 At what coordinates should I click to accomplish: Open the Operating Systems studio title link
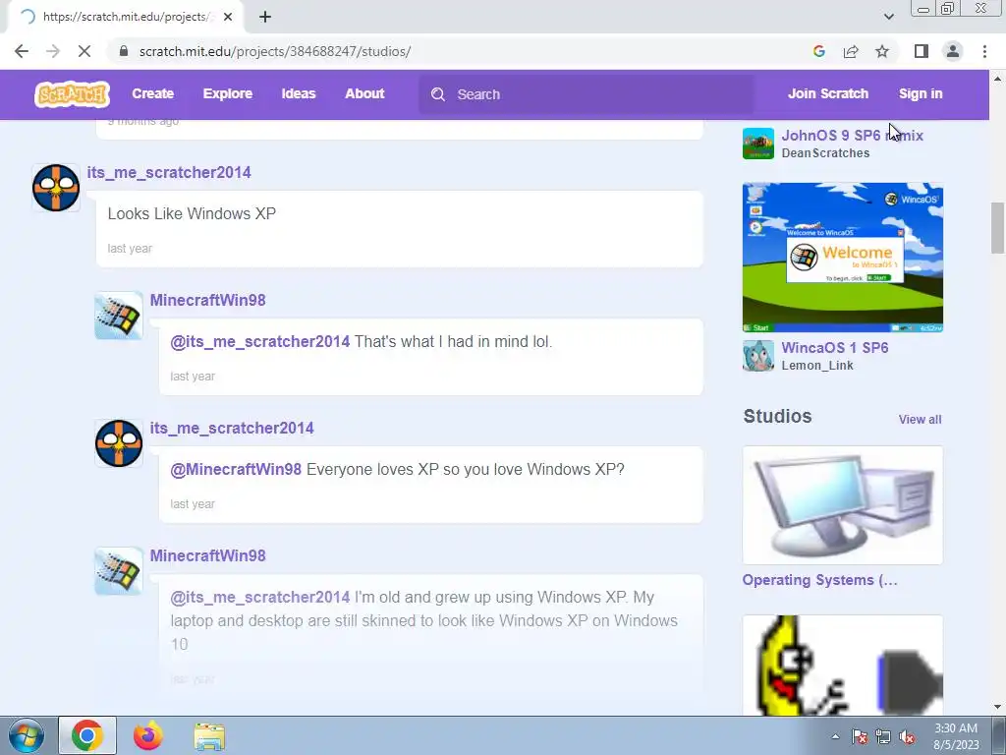tap(820, 580)
